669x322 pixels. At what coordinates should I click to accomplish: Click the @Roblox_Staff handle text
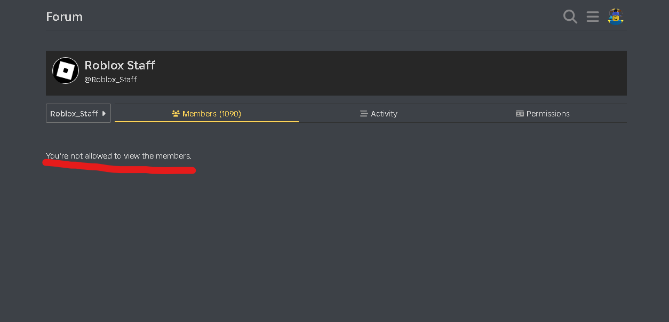click(111, 80)
